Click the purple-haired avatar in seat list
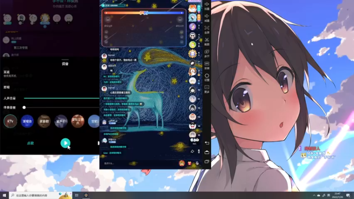This screenshot has height=199, width=354. click(x=192, y=27)
